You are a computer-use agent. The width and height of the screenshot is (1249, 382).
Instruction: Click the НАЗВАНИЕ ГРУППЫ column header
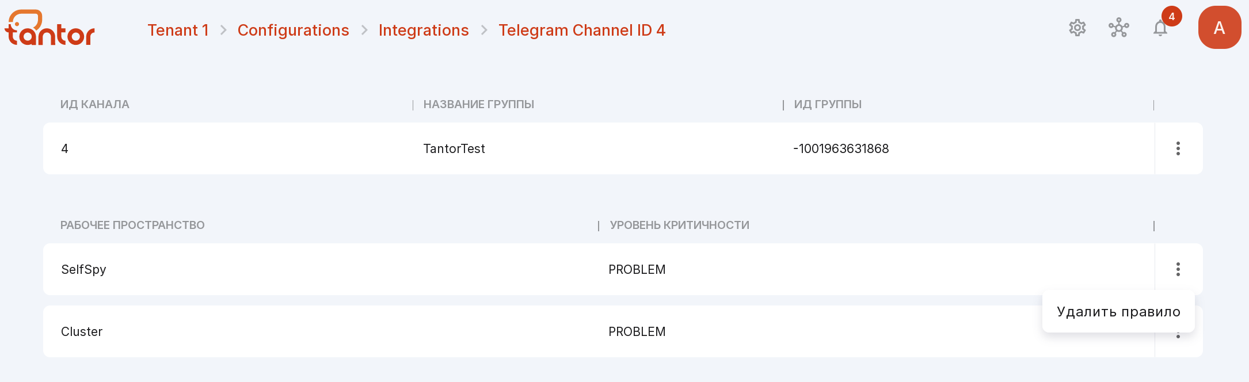(x=479, y=104)
